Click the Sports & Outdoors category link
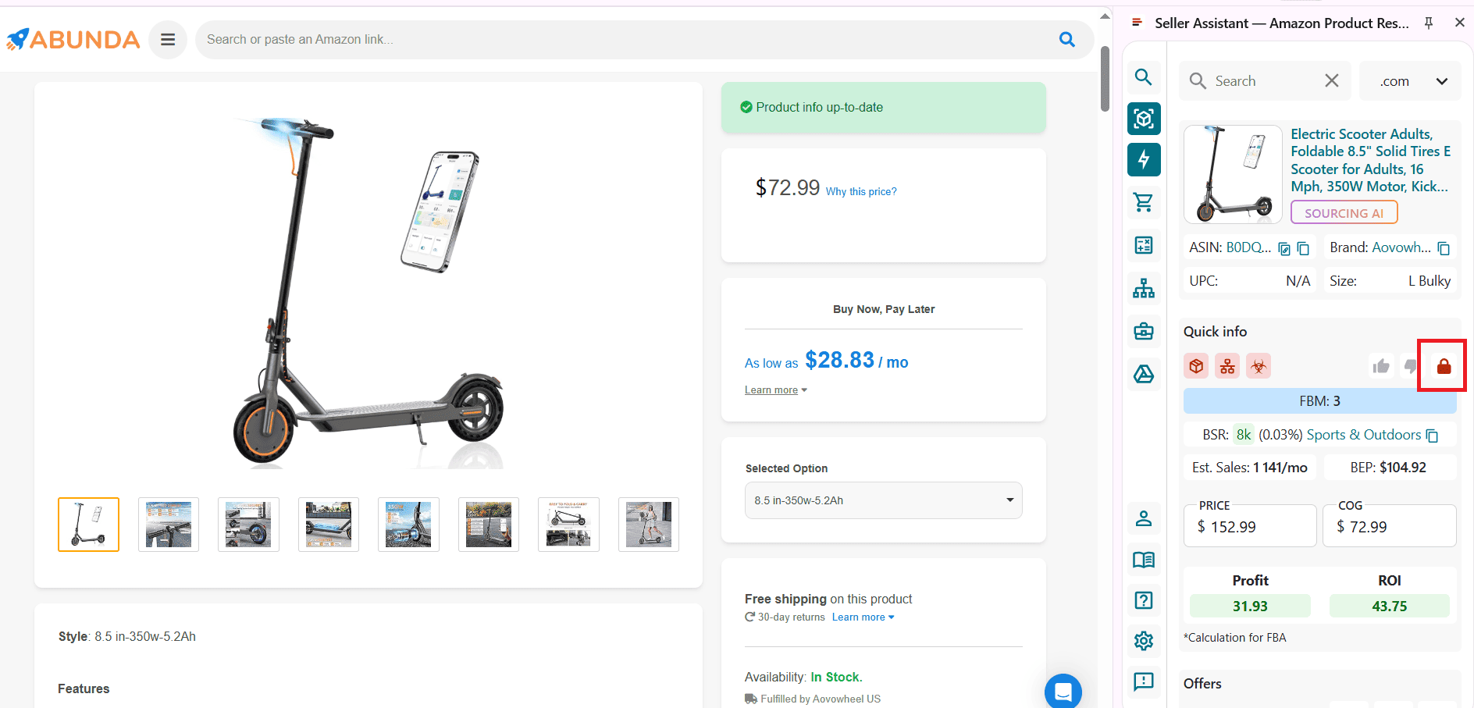Image resolution: width=1474 pixels, height=708 pixels. pyautogui.click(x=1364, y=435)
